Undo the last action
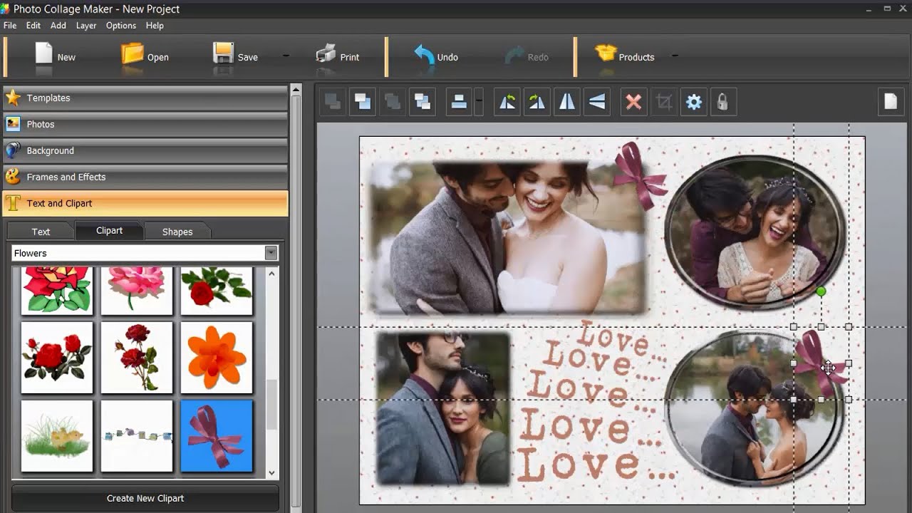The height and width of the screenshot is (513, 912). pyautogui.click(x=436, y=57)
